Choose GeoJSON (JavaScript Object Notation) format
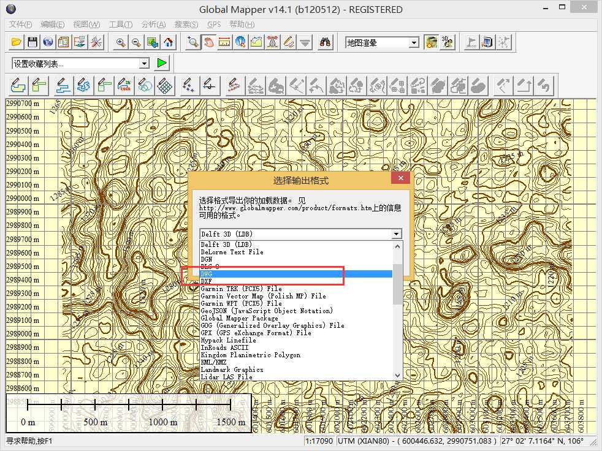 click(296, 311)
